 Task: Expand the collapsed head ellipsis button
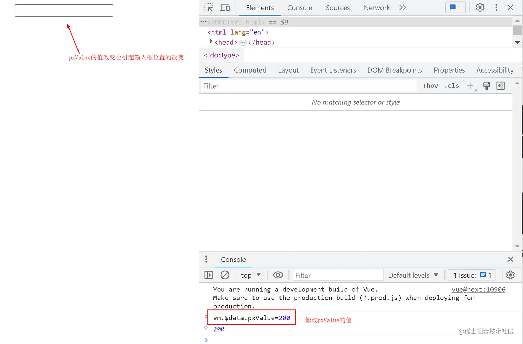[243, 43]
